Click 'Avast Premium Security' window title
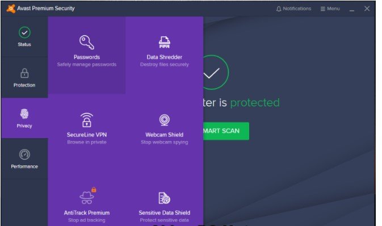382x226 pixels. click(x=46, y=8)
